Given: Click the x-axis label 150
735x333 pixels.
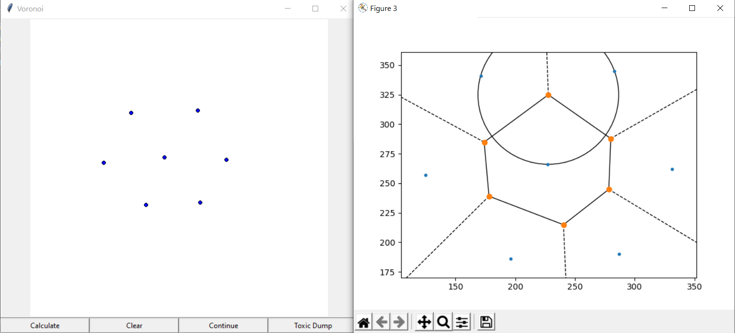Looking at the screenshot, I should click(x=456, y=287).
